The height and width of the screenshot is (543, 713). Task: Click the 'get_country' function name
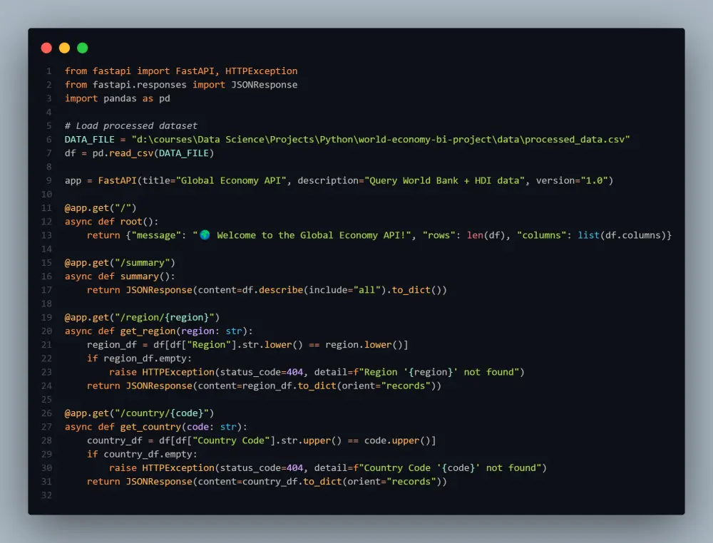(x=150, y=427)
